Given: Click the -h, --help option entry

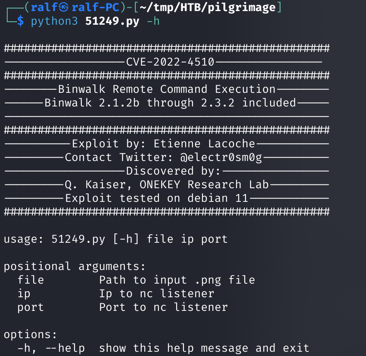Looking at the screenshot, I should coord(51,348).
